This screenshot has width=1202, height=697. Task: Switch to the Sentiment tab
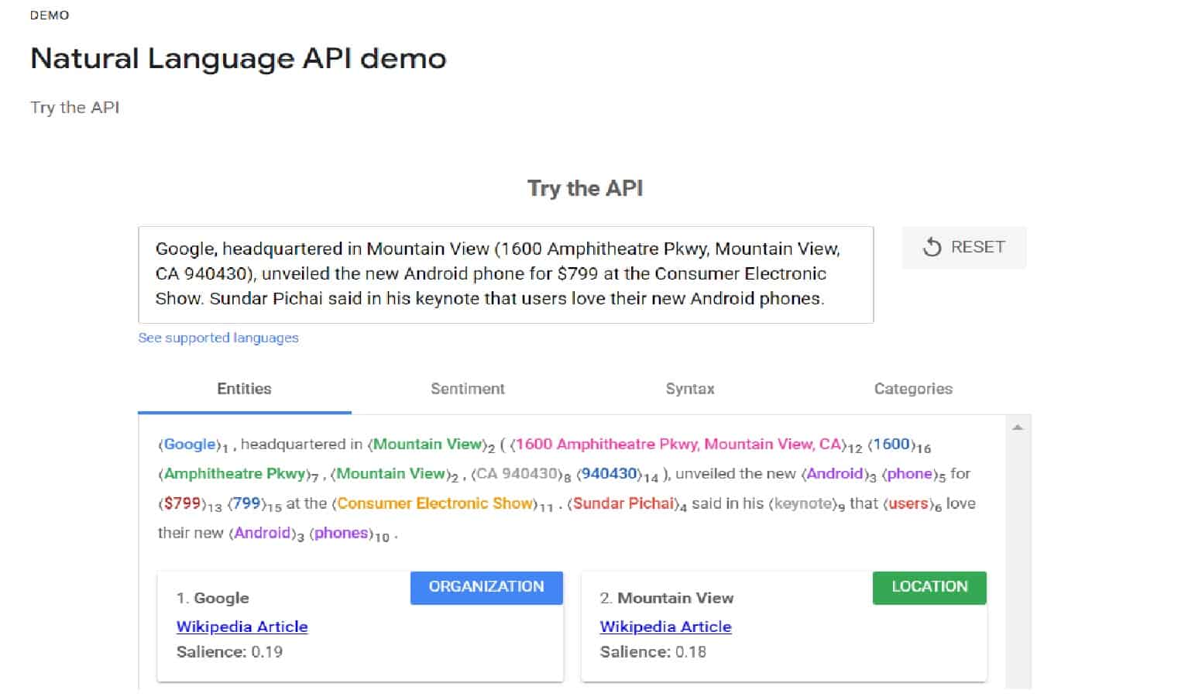(x=468, y=389)
